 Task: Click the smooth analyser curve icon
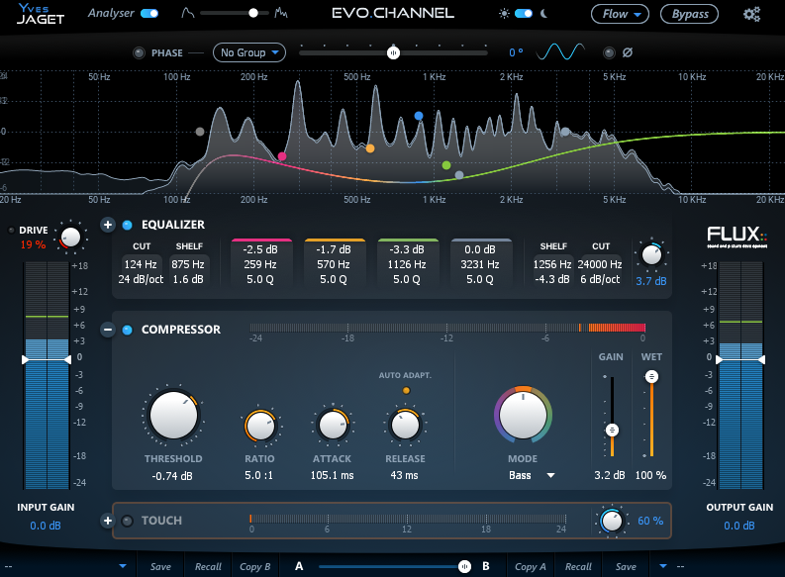tap(188, 13)
